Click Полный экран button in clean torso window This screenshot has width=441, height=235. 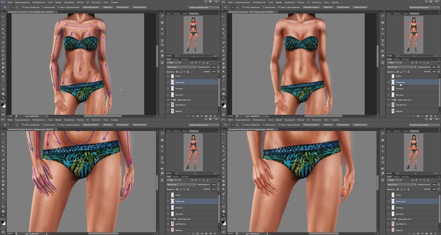coord(342,7)
